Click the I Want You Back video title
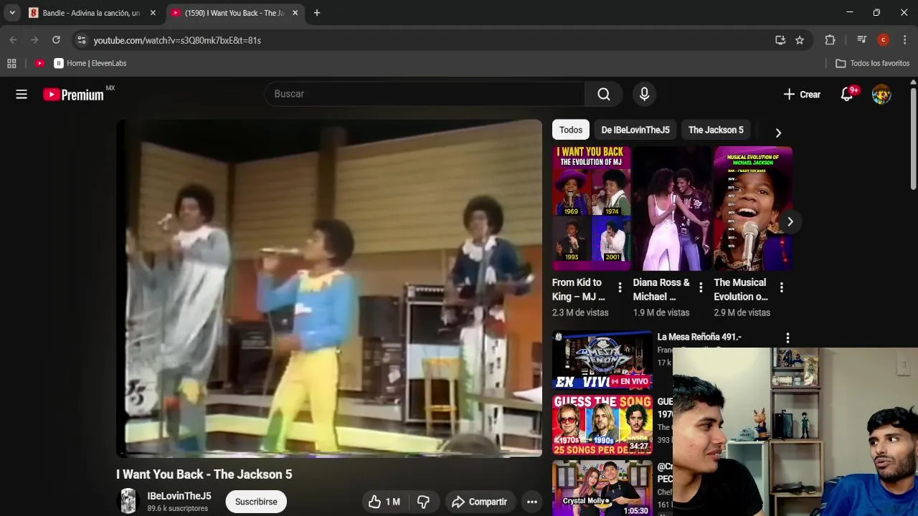Image resolution: width=918 pixels, height=516 pixels. click(x=204, y=474)
